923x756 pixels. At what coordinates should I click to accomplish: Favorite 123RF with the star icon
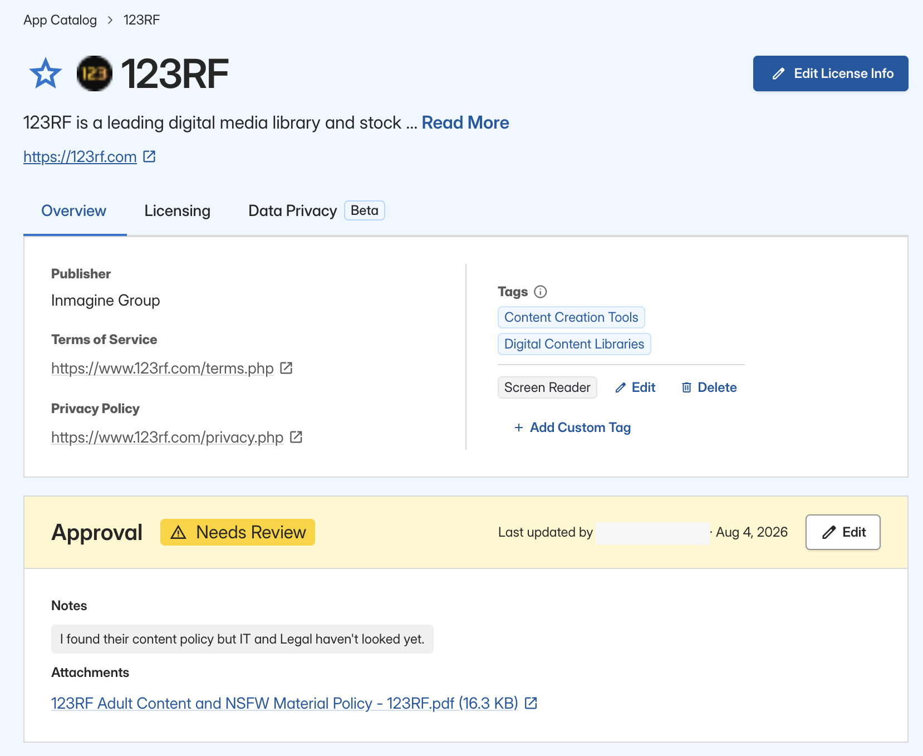click(46, 73)
